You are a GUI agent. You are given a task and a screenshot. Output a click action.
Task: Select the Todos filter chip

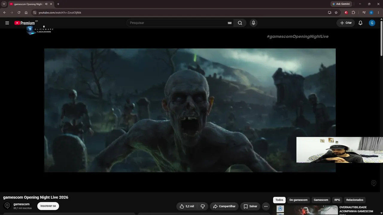(x=279, y=200)
